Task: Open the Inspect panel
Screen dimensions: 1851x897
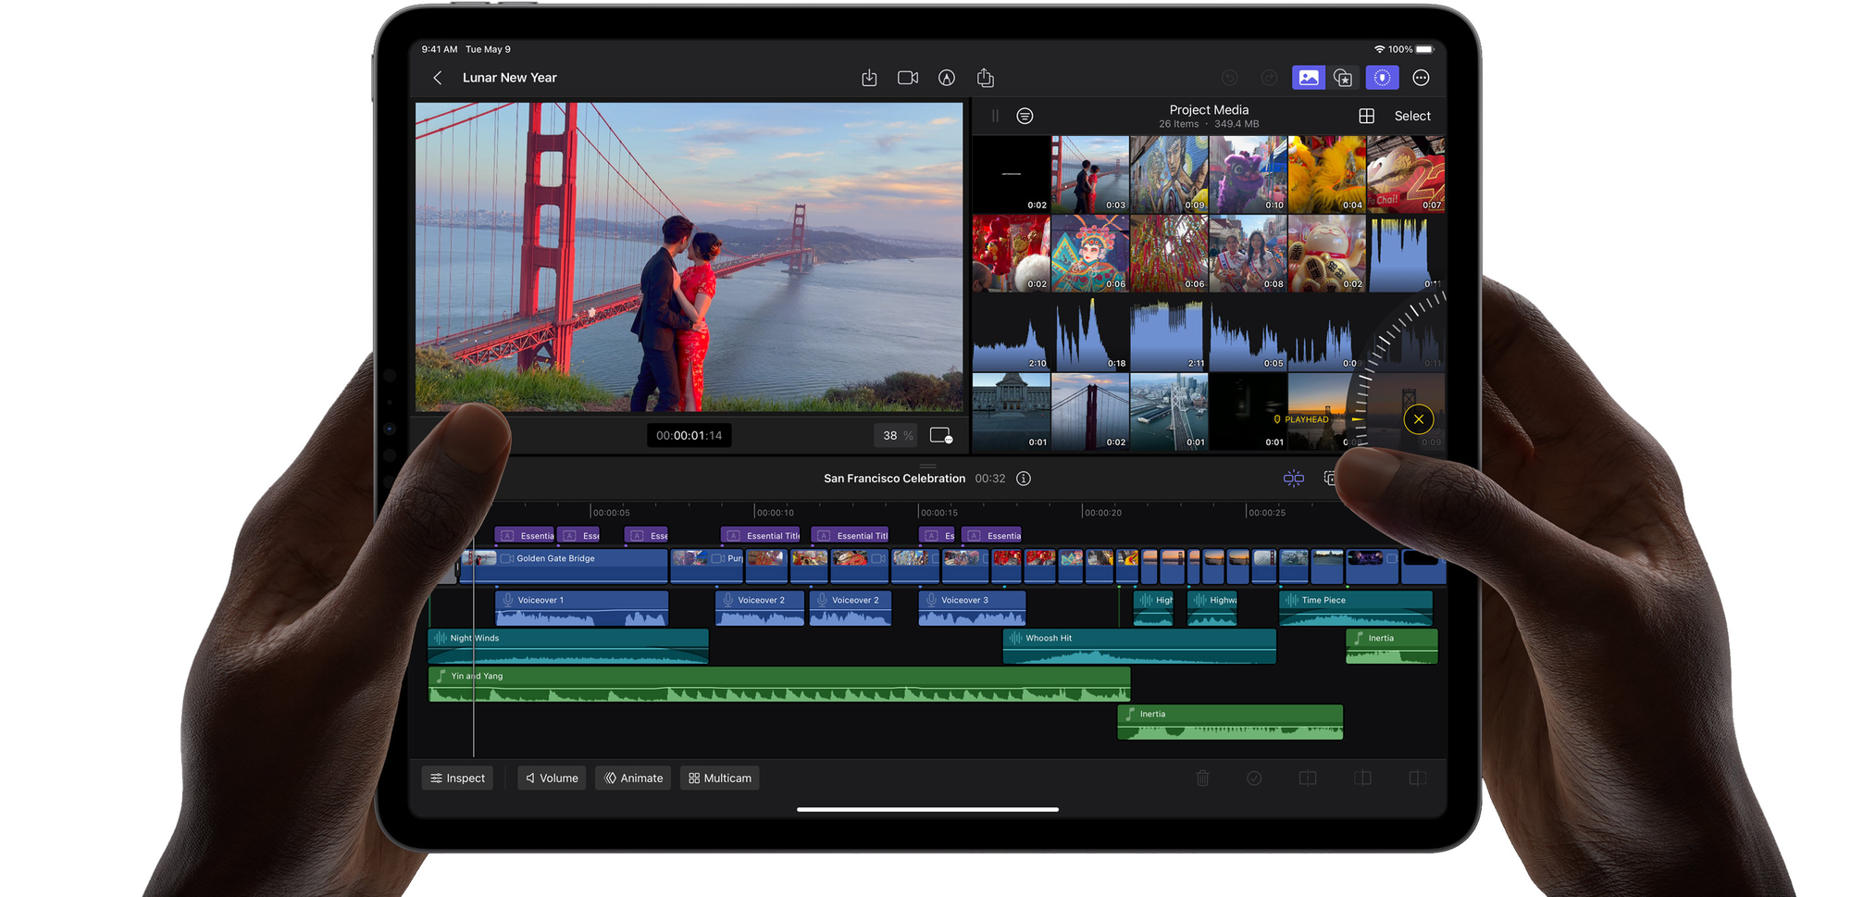Action: coord(457,778)
